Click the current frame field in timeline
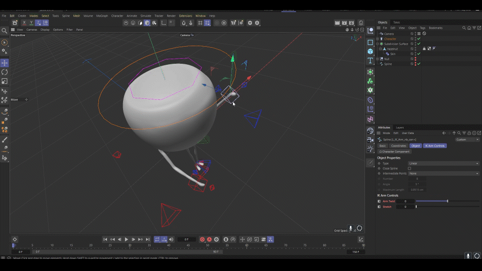 pos(187,239)
